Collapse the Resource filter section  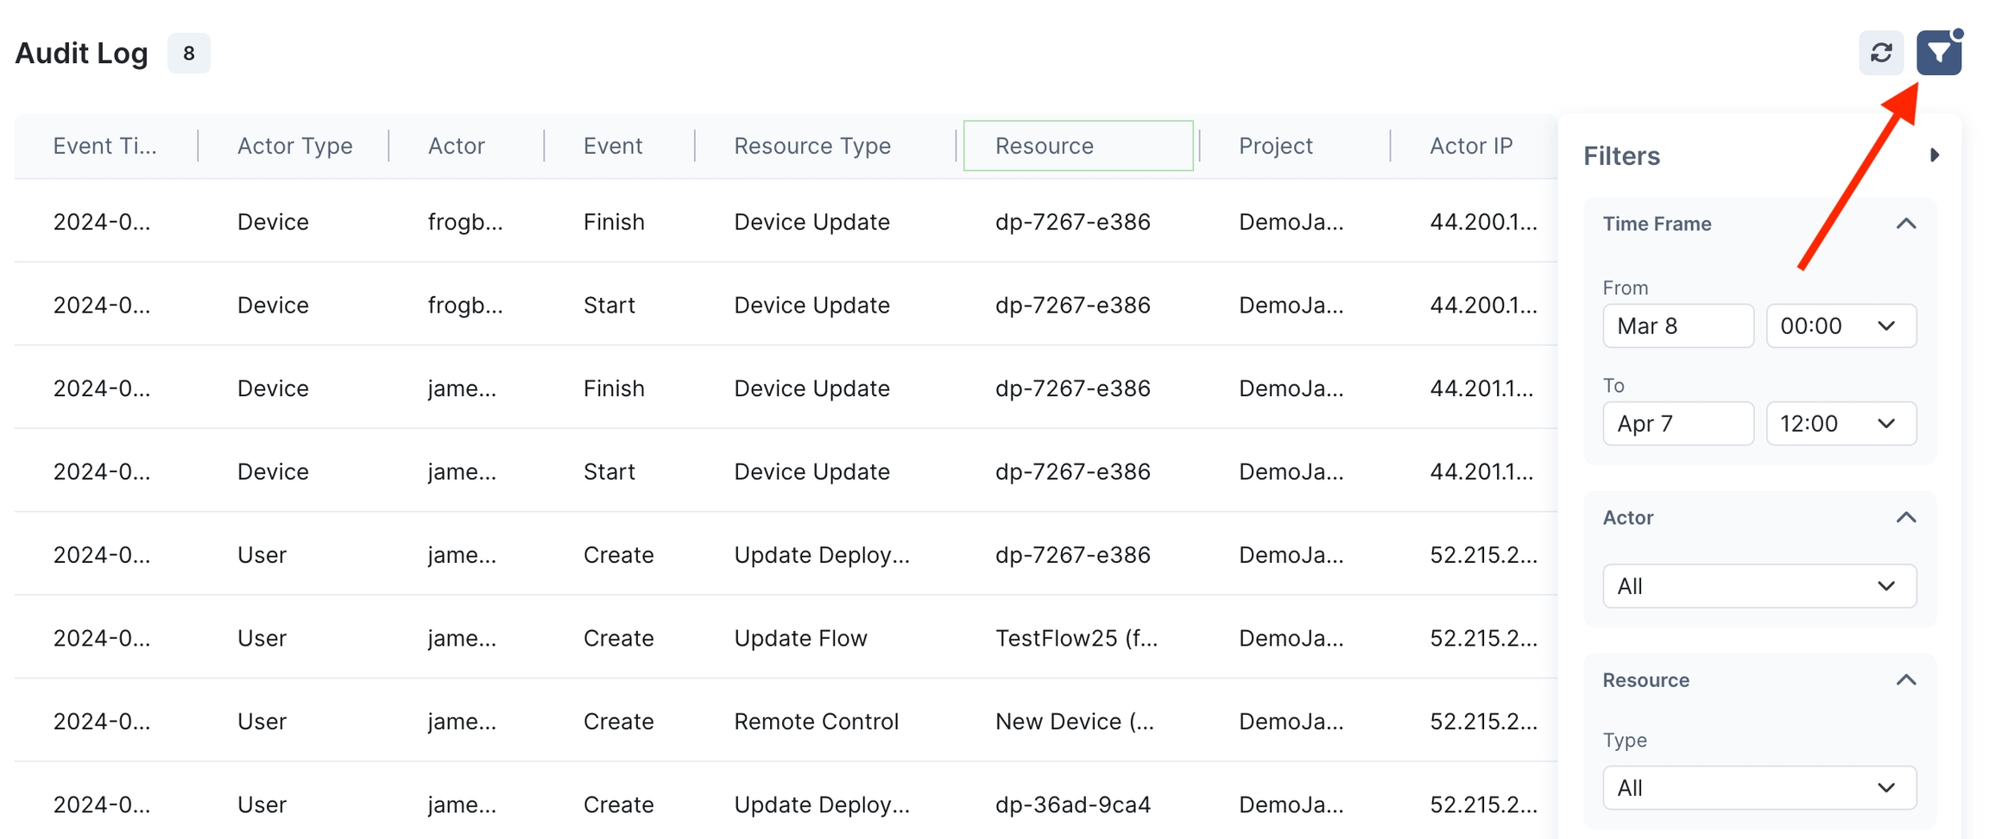pos(1906,680)
